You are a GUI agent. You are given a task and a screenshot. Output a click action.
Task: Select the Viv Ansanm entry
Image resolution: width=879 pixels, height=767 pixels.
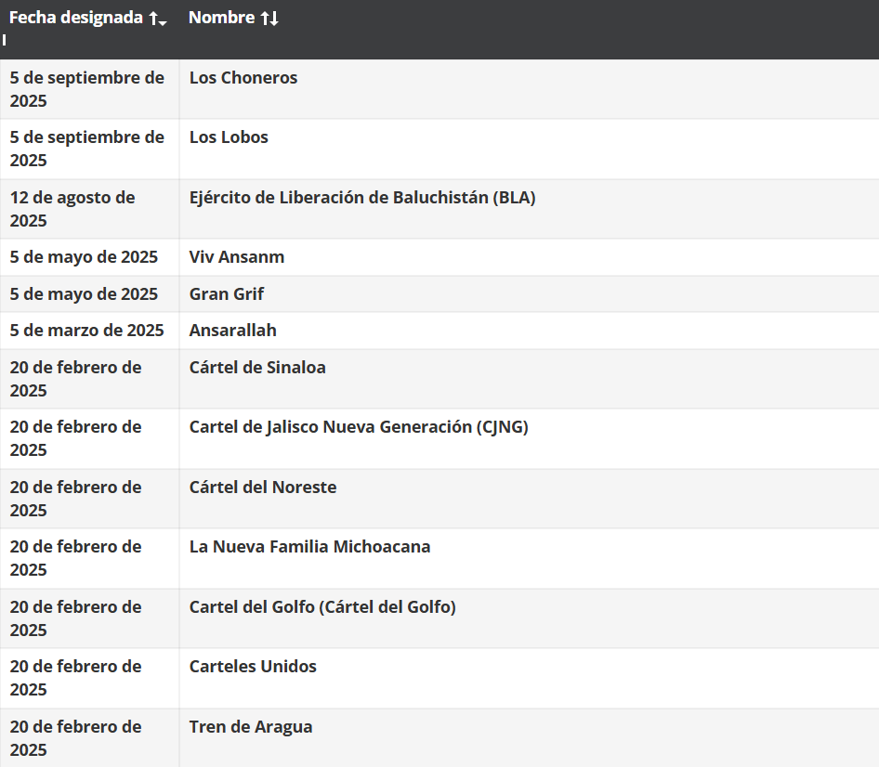237,257
